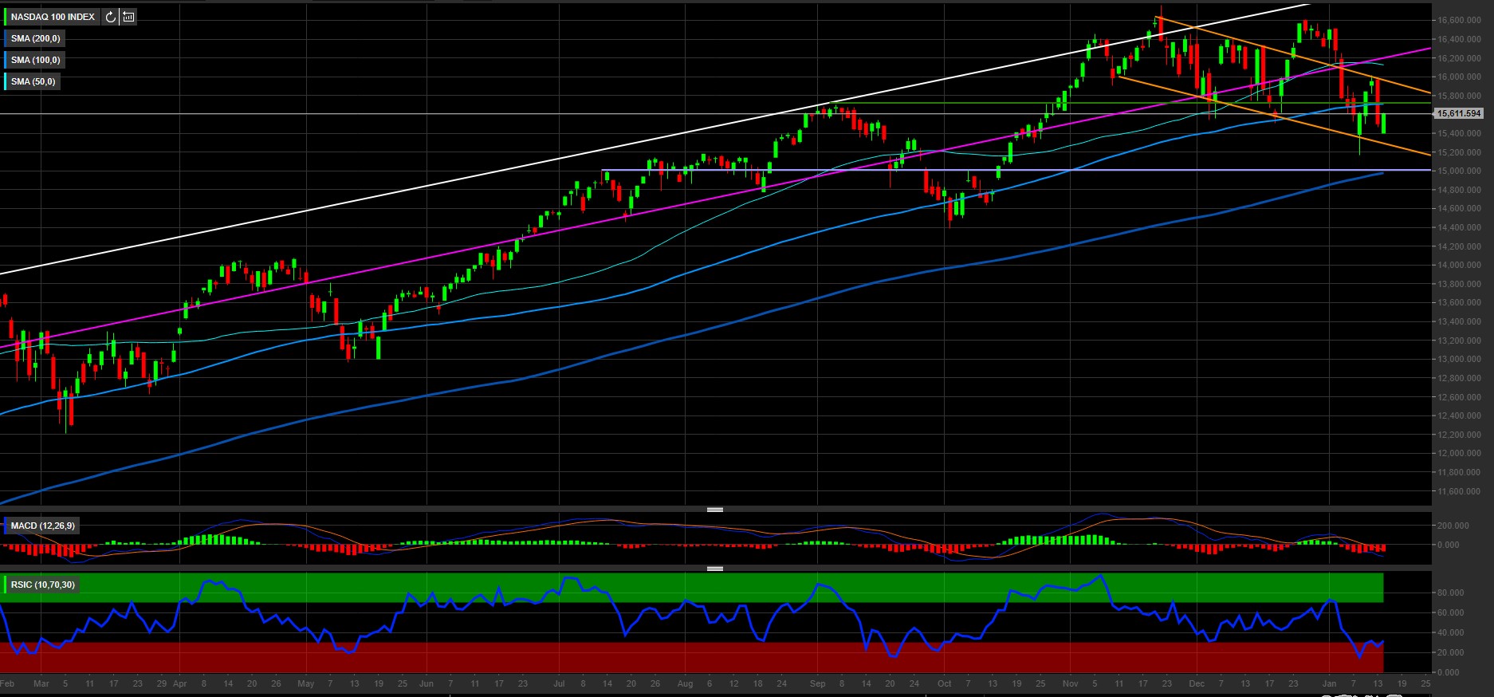Click the 200.000 level on MACD axis
Screen dimensions: 1494x697
[1453, 526]
